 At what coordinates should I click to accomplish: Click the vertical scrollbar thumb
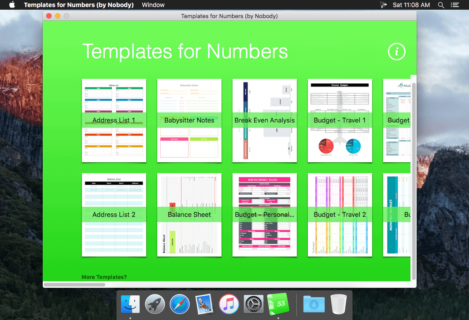tap(414, 181)
